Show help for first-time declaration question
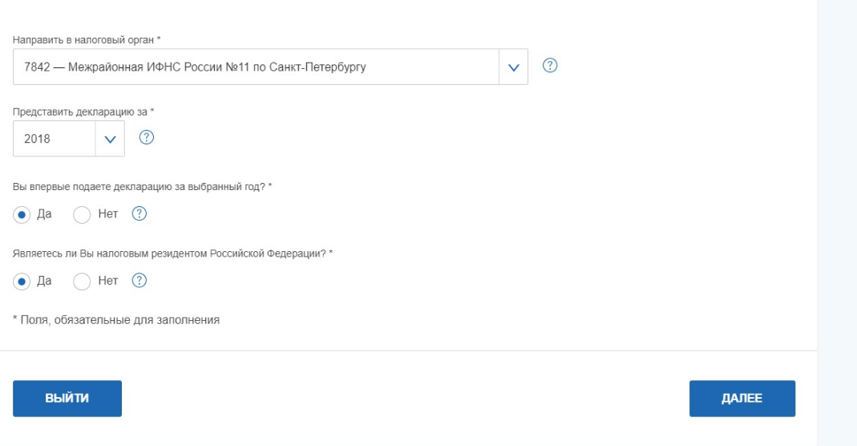This screenshot has height=446, width=857. pyautogui.click(x=139, y=213)
